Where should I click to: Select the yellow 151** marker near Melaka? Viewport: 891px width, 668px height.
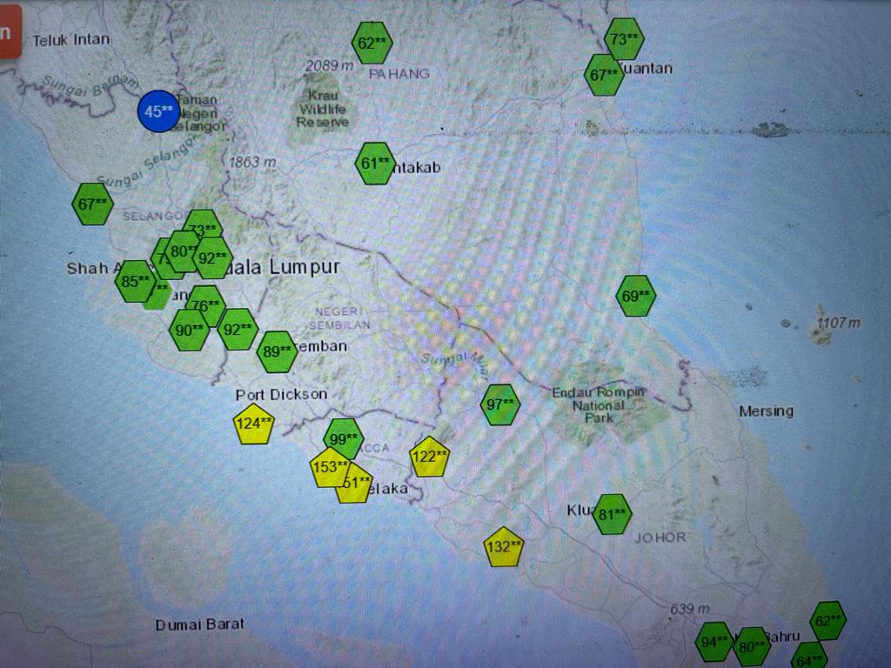(x=355, y=484)
